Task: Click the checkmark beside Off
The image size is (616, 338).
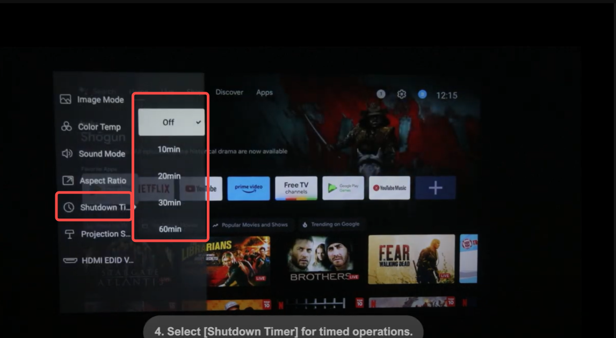Action: [x=198, y=122]
